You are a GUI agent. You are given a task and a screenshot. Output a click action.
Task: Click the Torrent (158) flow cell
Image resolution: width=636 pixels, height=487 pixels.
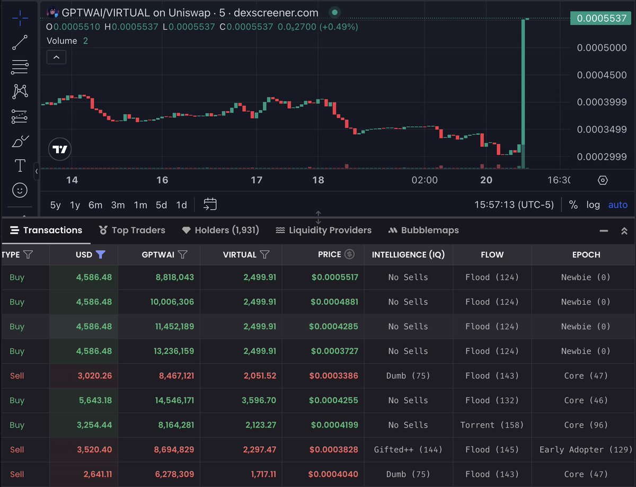point(492,425)
